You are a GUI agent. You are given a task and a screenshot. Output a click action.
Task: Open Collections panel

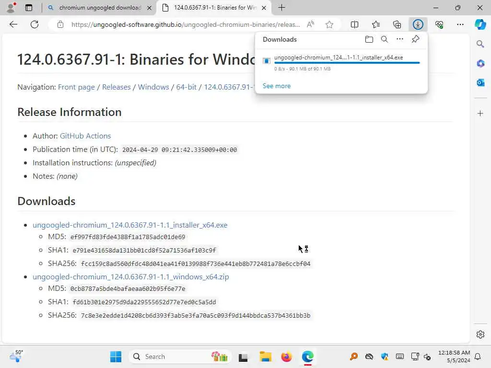397,24
